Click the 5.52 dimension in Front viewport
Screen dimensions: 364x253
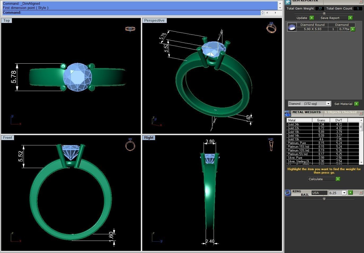pos(21,156)
